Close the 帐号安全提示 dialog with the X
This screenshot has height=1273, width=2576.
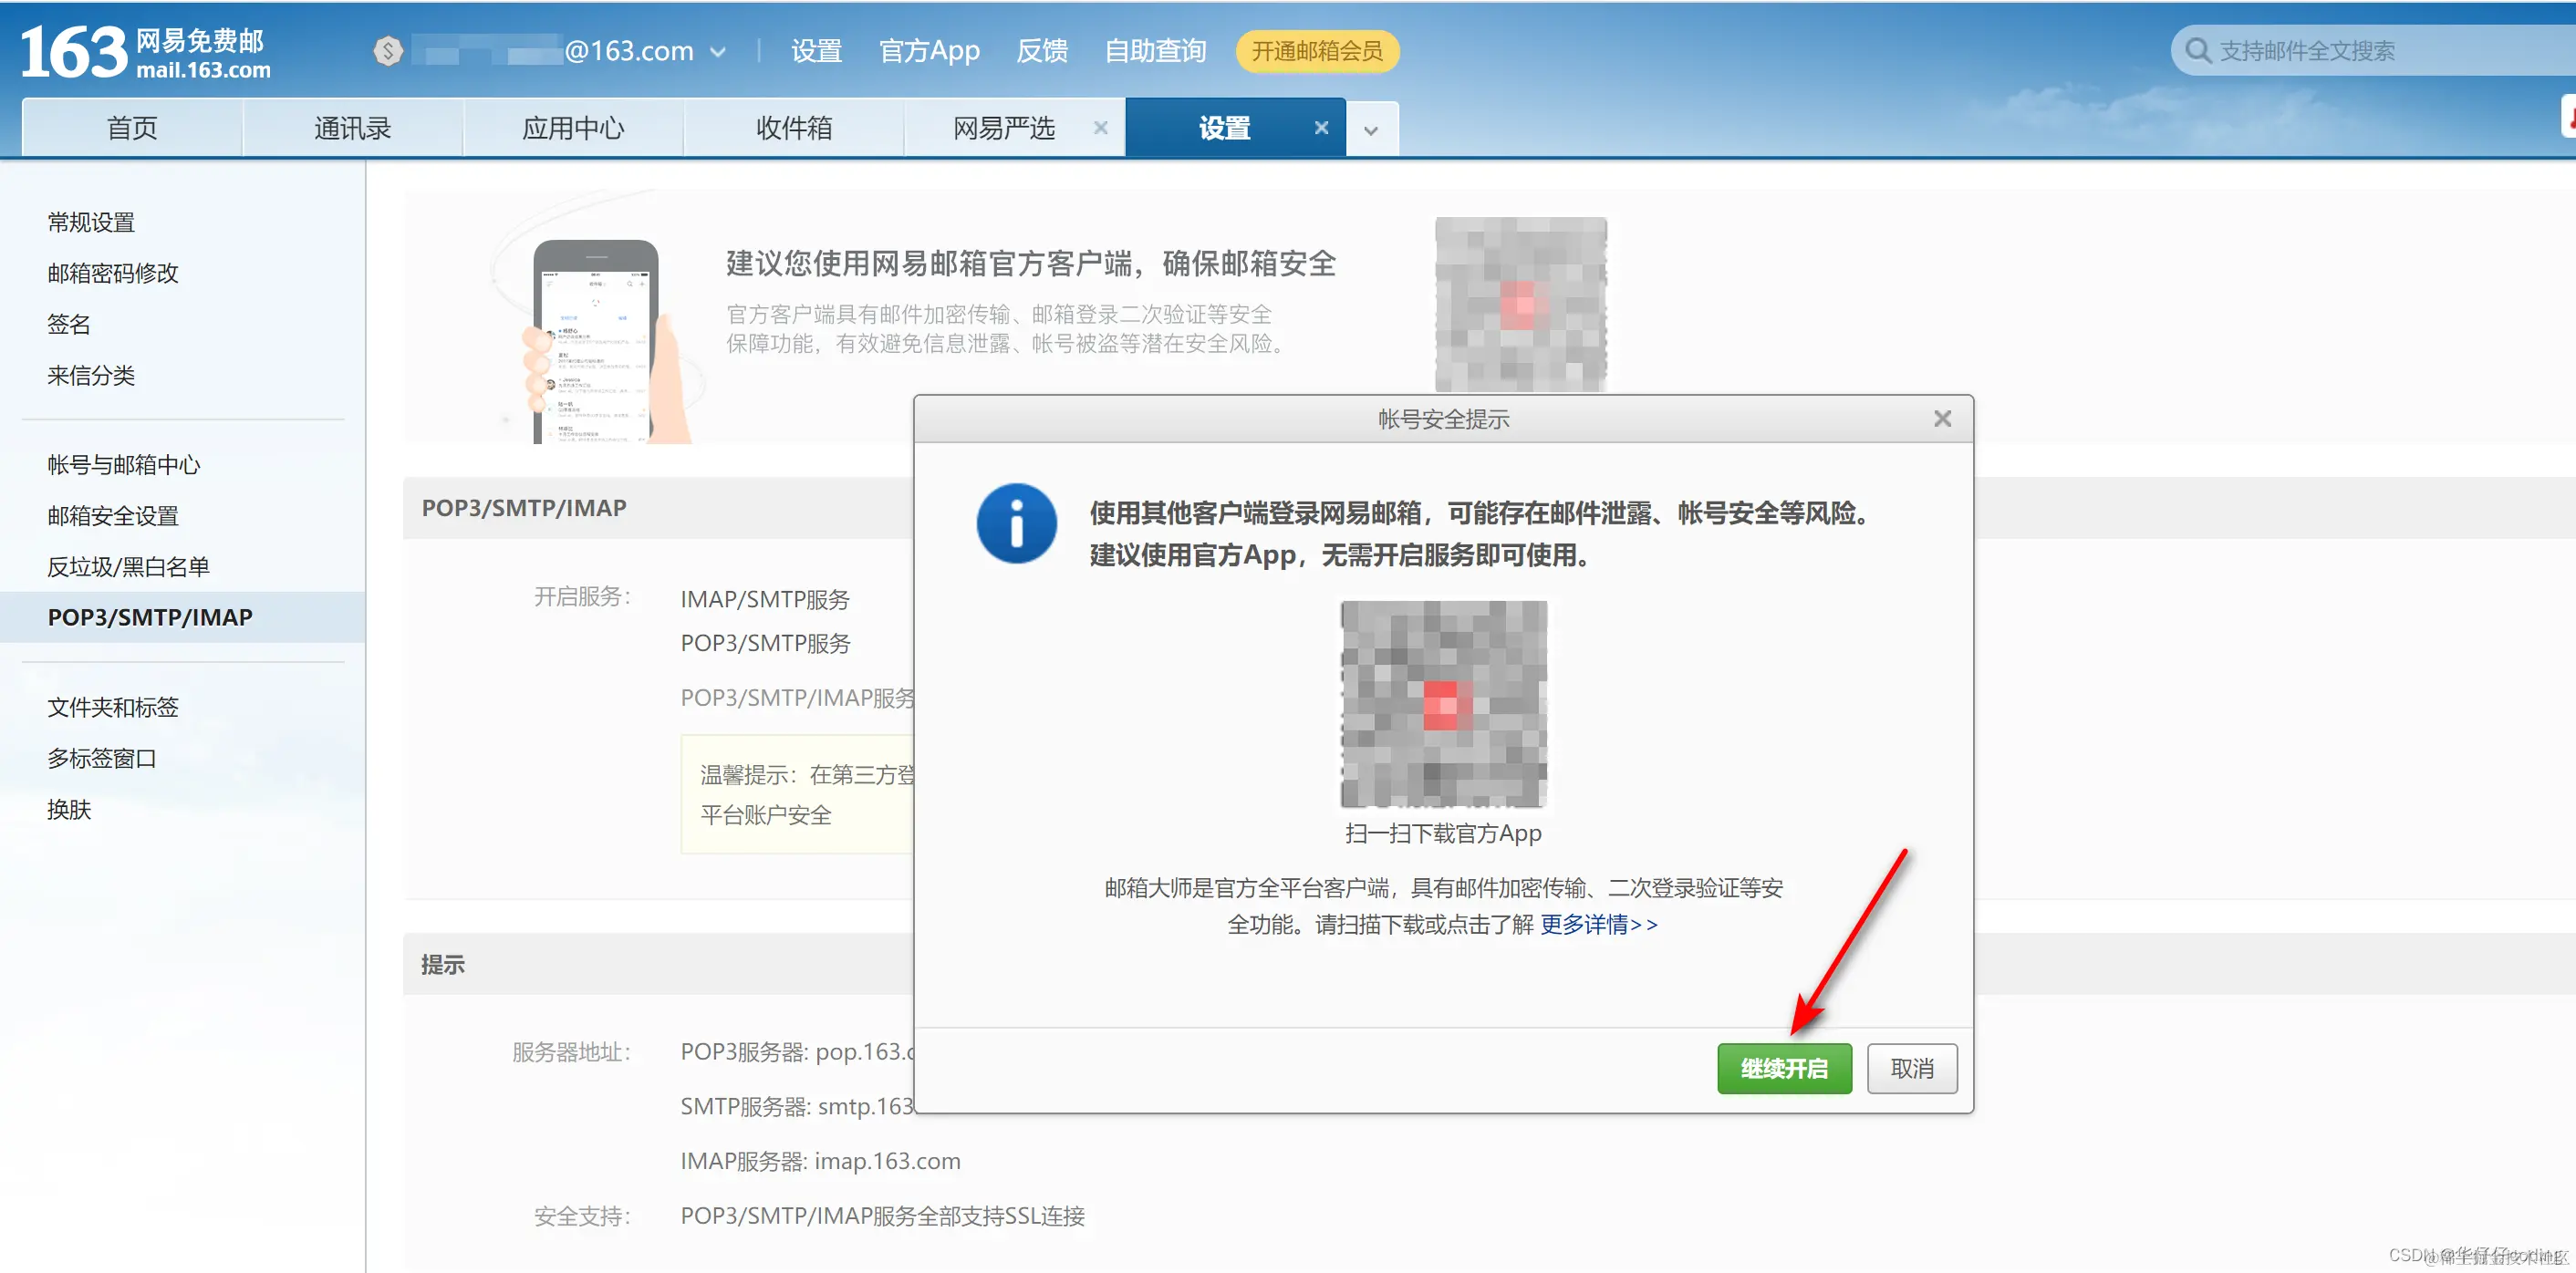[1942, 419]
